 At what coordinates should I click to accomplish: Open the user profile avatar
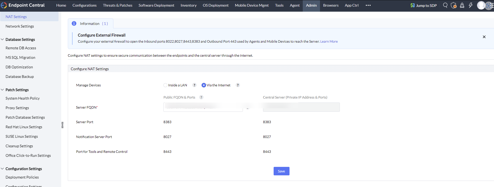click(x=481, y=5)
